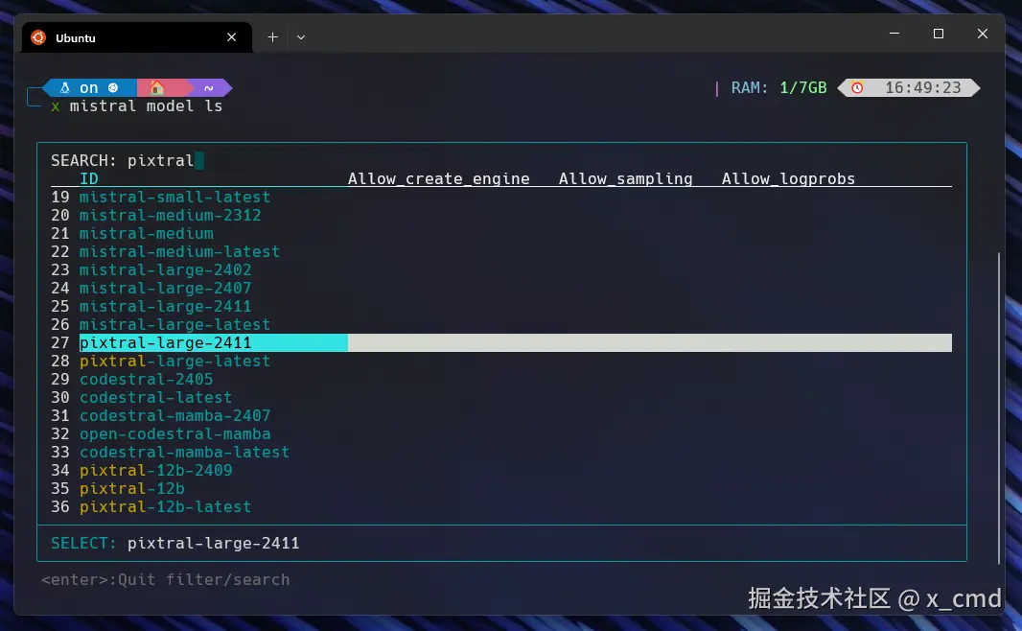
Task: Click the tilde directory prompt segment
Action: 209,87
